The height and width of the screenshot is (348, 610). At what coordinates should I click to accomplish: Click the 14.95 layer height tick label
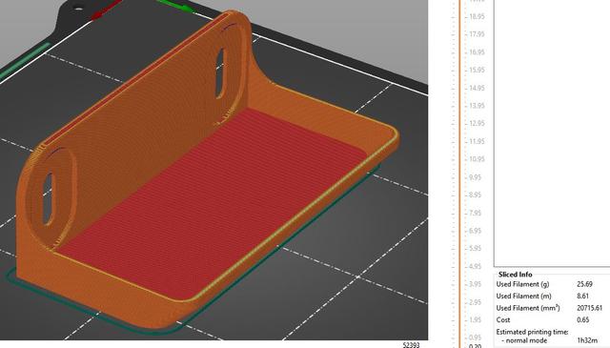click(x=477, y=89)
